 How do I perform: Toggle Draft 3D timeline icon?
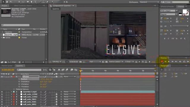tap(54, 70)
